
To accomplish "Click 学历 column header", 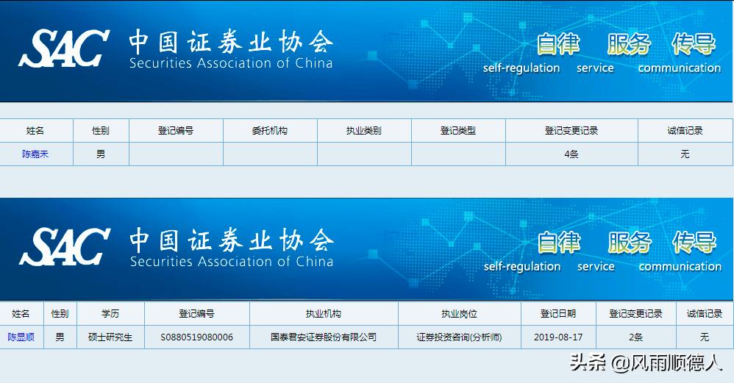I will pos(110,313).
